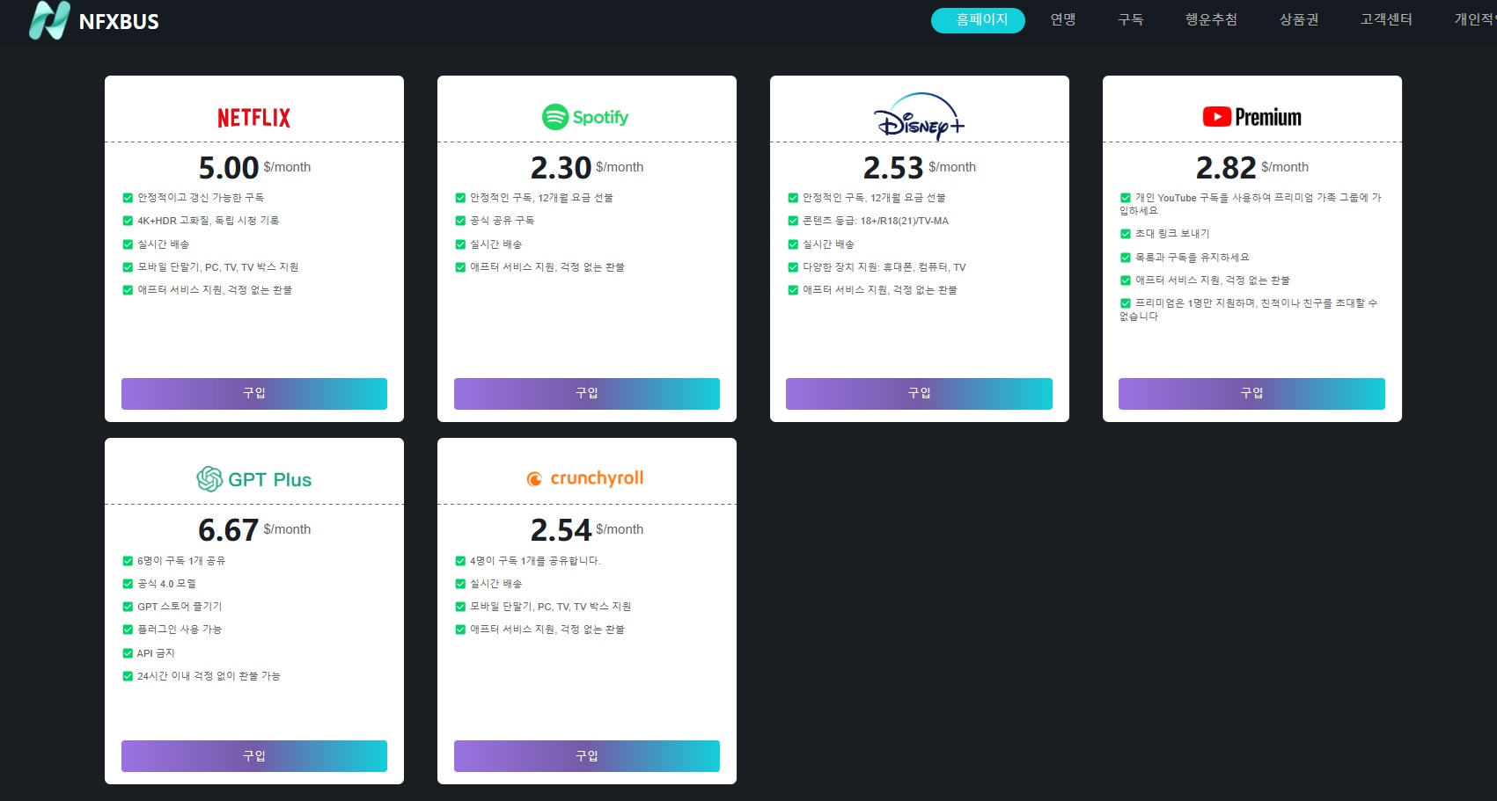Click the NFXBUS brand name text
The image size is (1497, 801).
[x=119, y=22]
